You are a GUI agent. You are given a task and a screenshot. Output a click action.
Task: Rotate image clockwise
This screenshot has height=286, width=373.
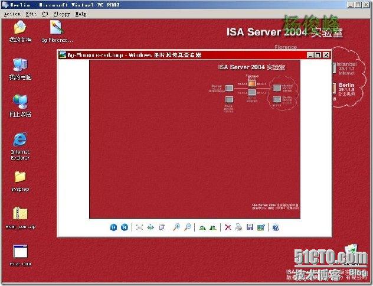pos(202,227)
